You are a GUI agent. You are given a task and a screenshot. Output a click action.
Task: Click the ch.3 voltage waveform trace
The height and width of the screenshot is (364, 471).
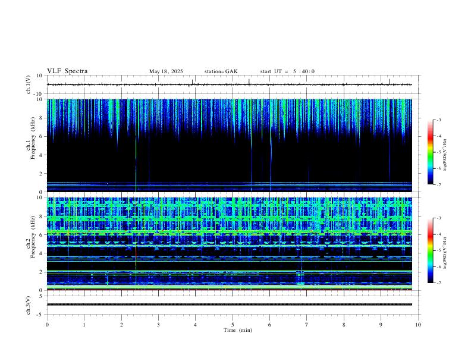coord(230,305)
